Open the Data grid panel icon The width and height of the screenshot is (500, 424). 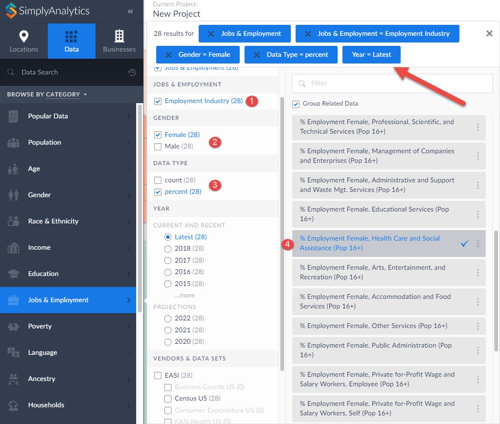coord(72,36)
